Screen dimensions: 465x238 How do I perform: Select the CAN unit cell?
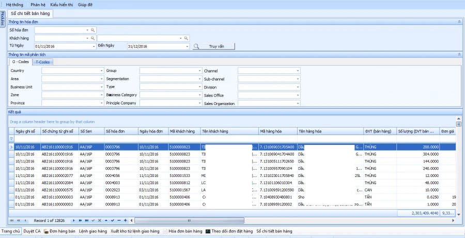380,190
